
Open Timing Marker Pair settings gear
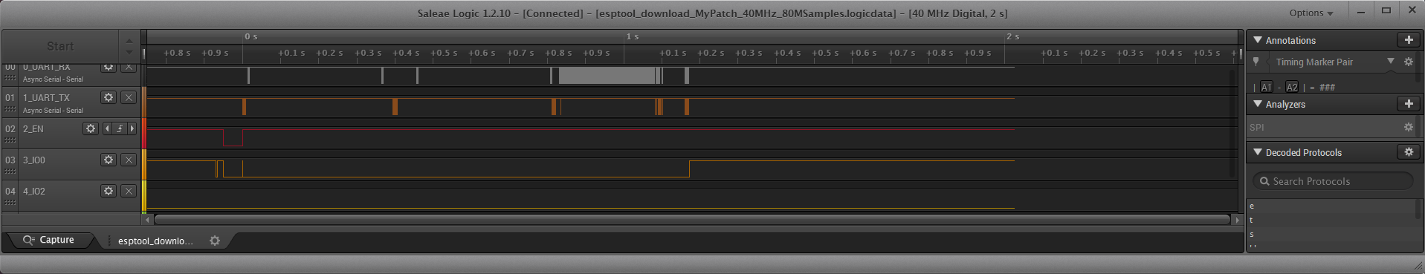point(1408,62)
